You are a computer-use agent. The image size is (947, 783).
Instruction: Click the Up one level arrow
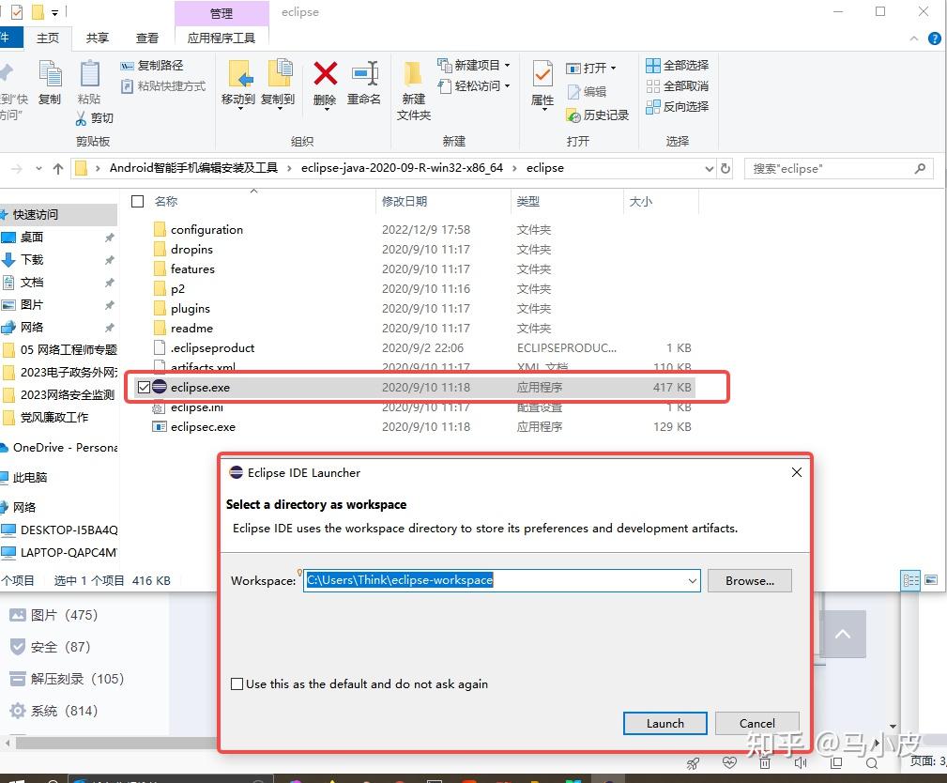coord(58,169)
